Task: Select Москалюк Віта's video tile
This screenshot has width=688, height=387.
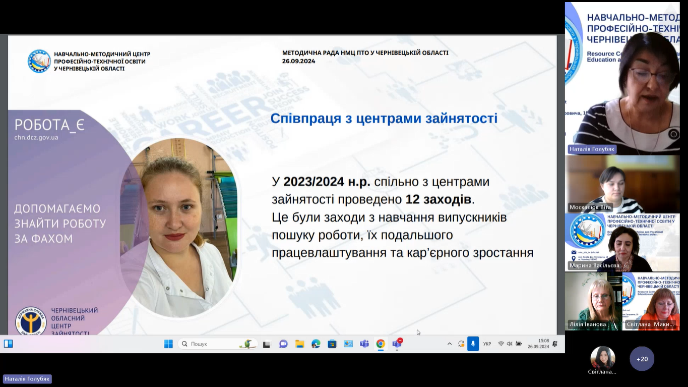Action: [622, 184]
